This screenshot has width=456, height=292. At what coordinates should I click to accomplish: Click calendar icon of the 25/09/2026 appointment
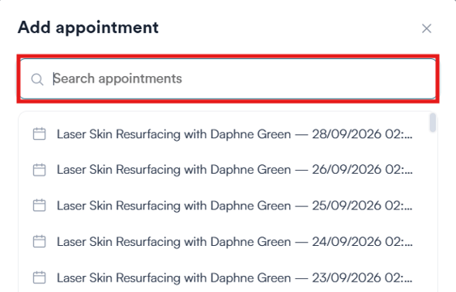click(x=39, y=205)
